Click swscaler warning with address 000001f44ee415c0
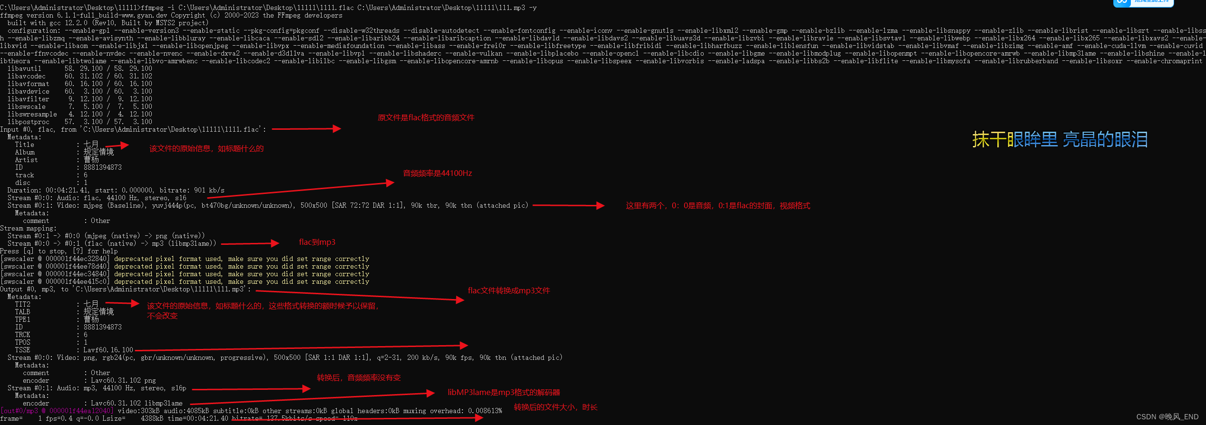The width and height of the screenshot is (1206, 425). [185, 281]
